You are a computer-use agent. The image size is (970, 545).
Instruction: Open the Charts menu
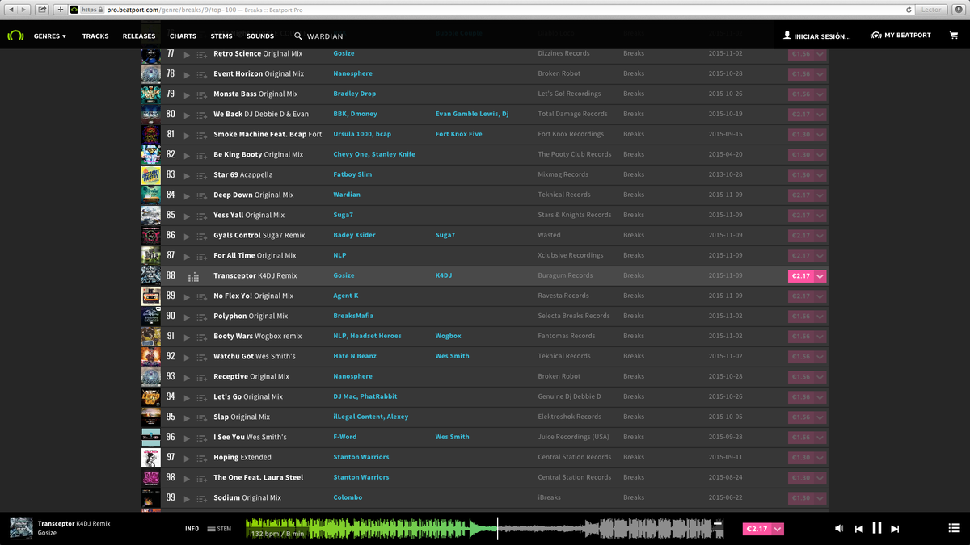tap(183, 36)
